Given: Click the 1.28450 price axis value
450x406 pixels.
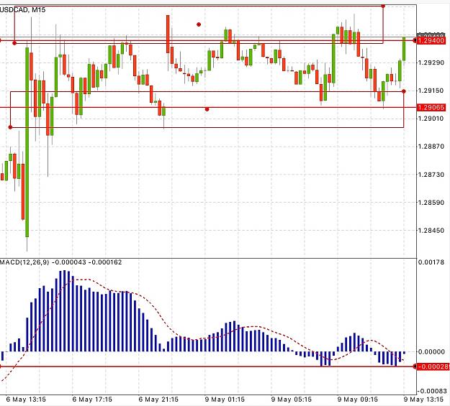Looking at the screenshot, I should [x=431, y=231].
